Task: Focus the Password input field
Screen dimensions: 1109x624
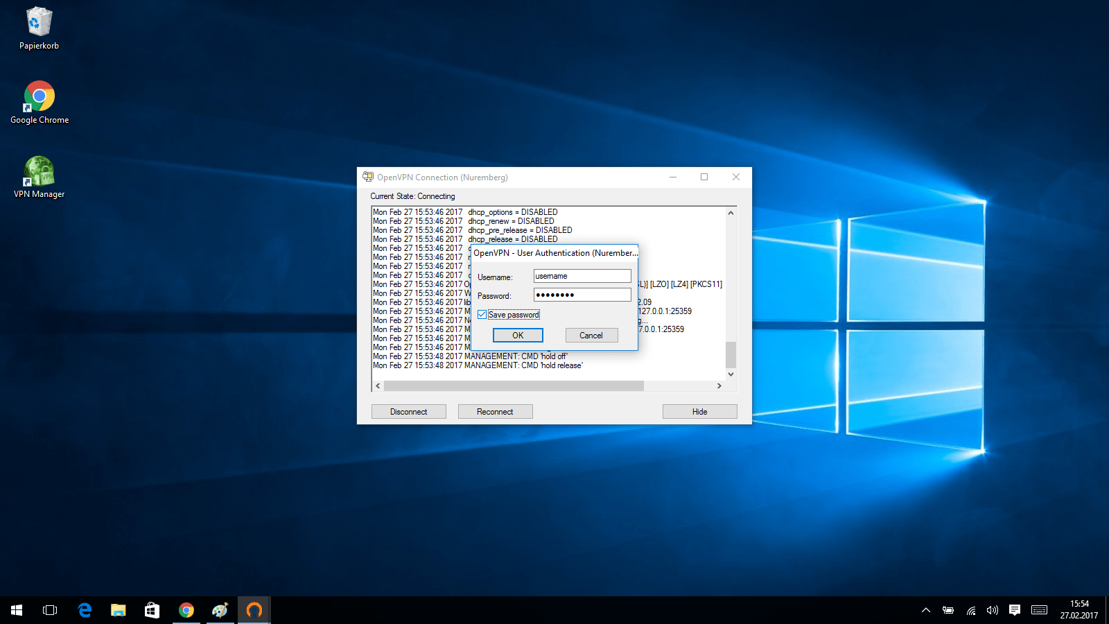Action: (x=582, y=295)
